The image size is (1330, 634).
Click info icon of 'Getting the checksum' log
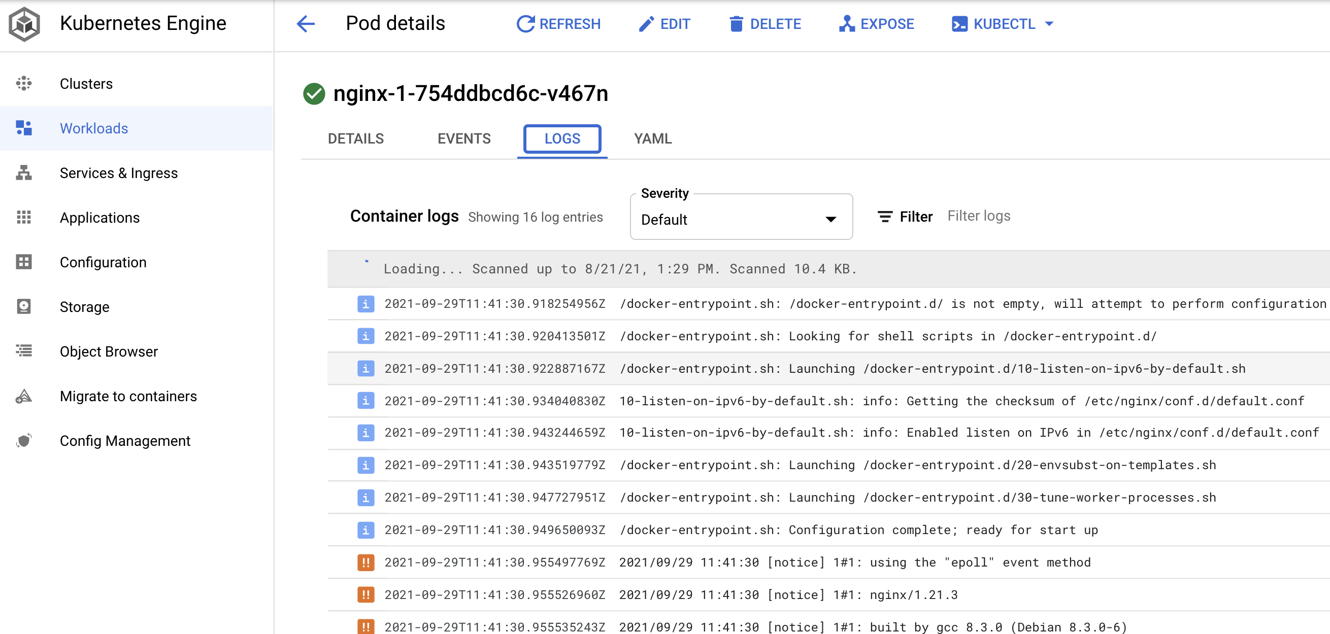coord(365,401)
